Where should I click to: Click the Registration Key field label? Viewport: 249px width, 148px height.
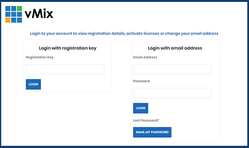(x=40, y=57)
